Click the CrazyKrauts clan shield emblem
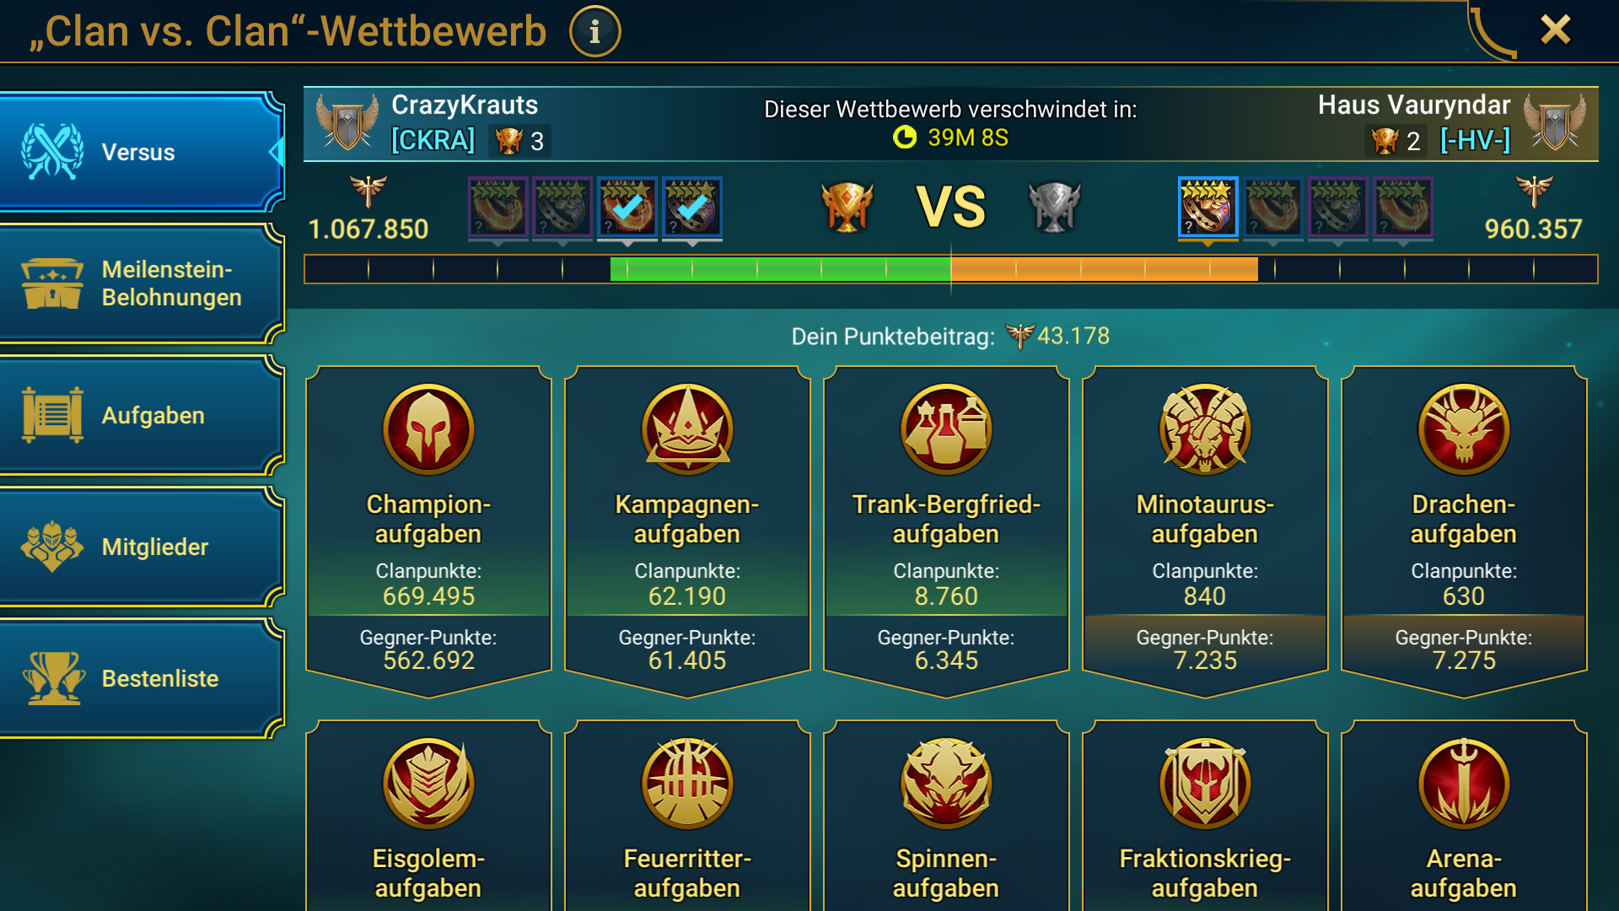The width and height of the screenshot is (1619, 911). 347,123
